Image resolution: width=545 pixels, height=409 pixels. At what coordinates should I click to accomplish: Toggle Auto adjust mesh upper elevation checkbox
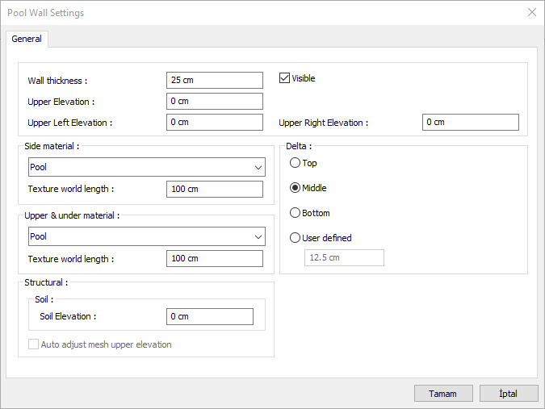coord(34,344)
